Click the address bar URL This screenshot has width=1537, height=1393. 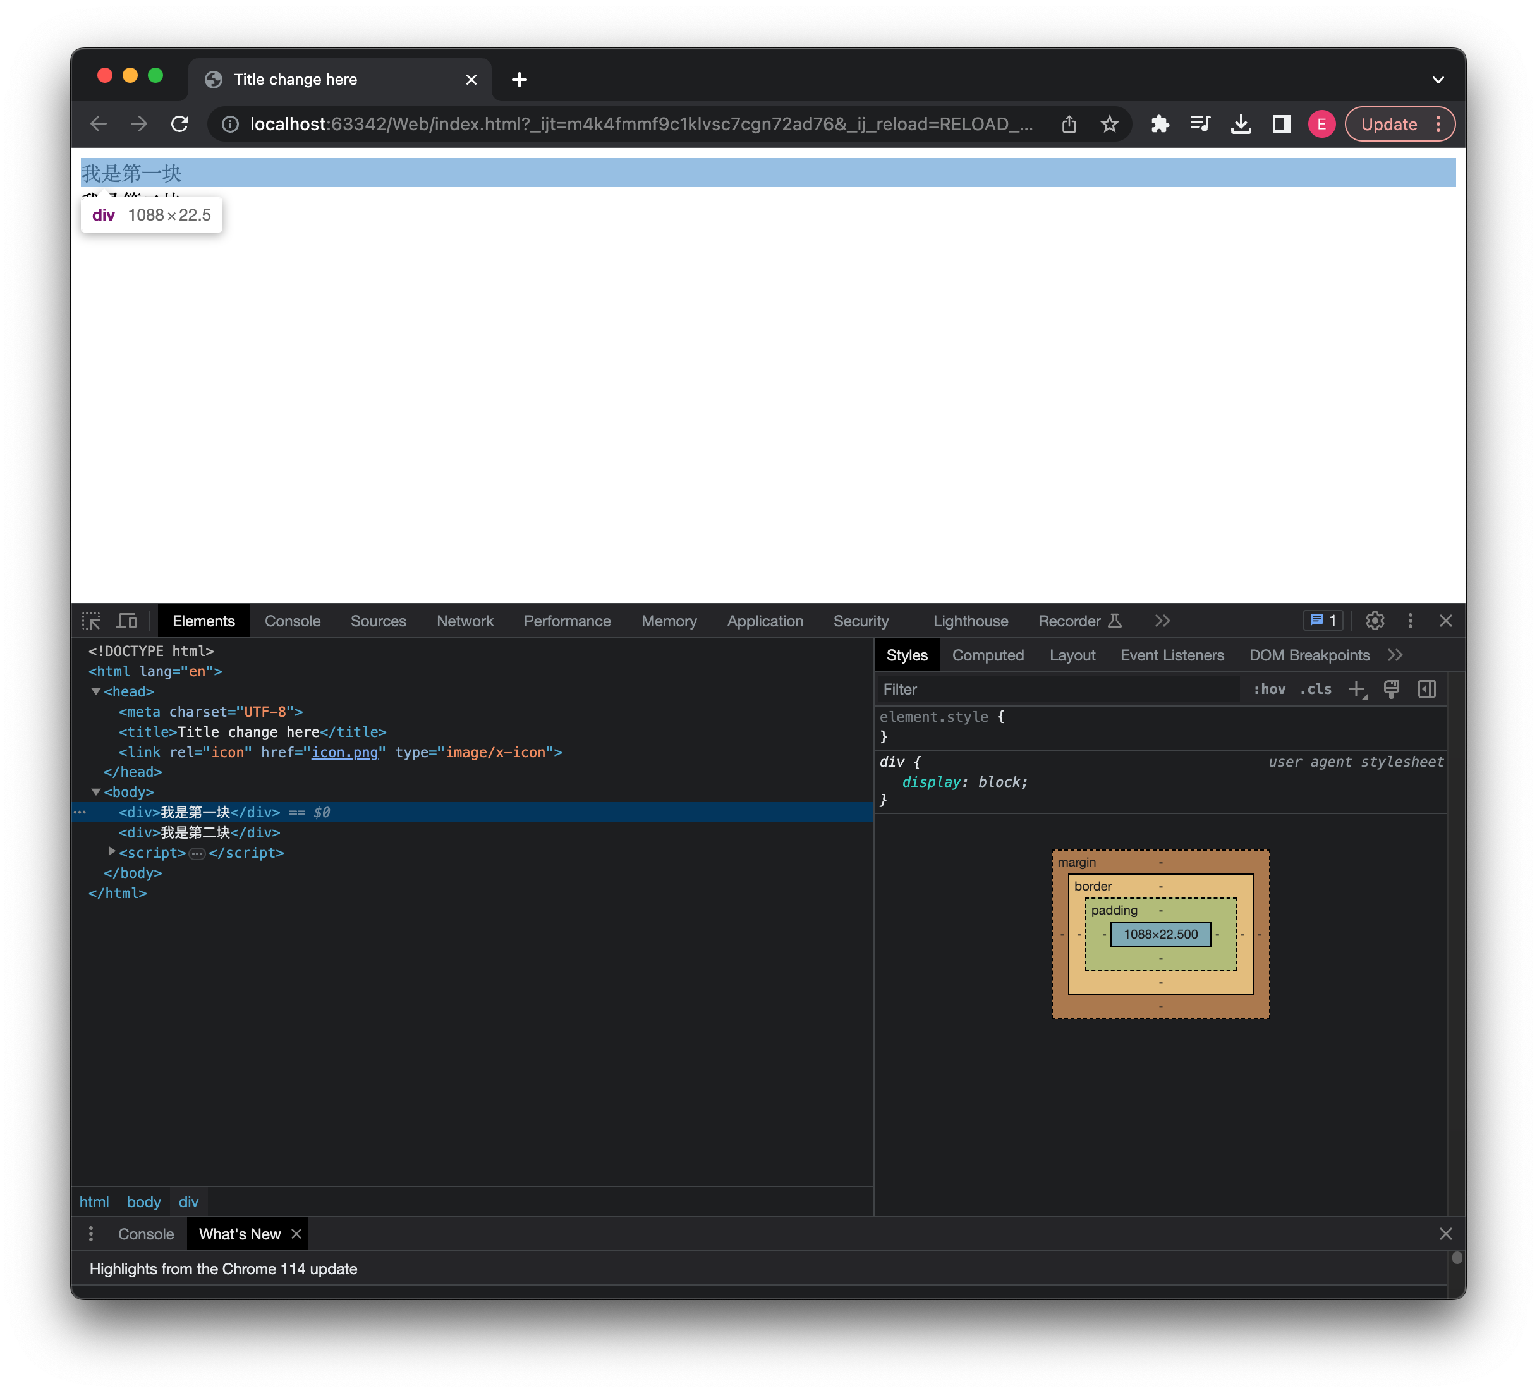click(641, 125)
